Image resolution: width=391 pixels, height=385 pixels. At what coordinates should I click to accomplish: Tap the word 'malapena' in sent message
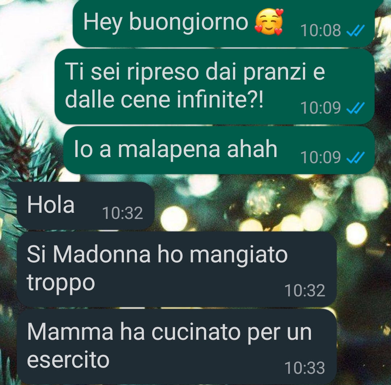point(169,149)
